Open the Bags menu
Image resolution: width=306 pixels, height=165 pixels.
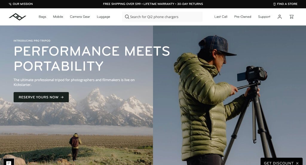pyautogui.click(x=42, y=17)
